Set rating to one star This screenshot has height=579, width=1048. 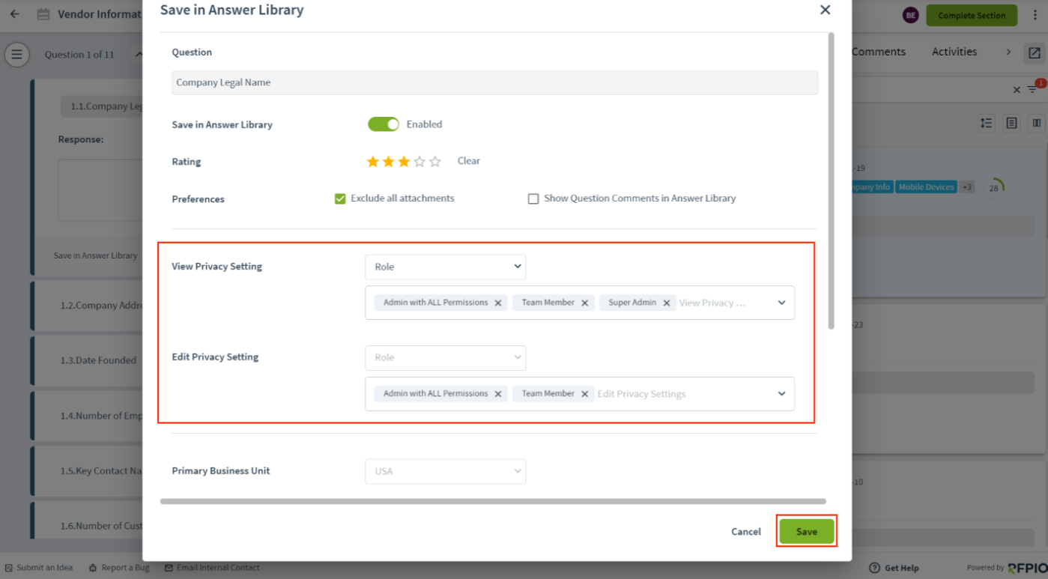click(372, 161)
